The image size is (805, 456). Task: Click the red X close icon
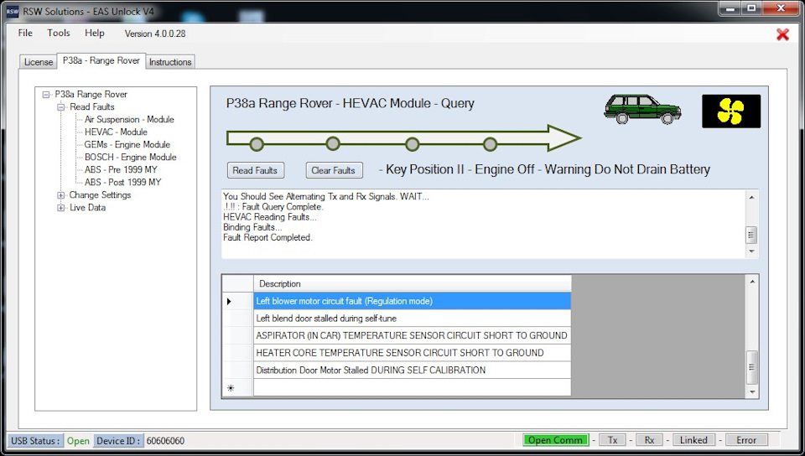tap(782, 34)
